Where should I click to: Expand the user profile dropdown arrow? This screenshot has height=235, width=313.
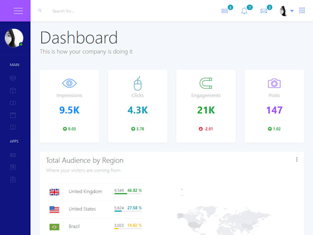pos(292,11)
